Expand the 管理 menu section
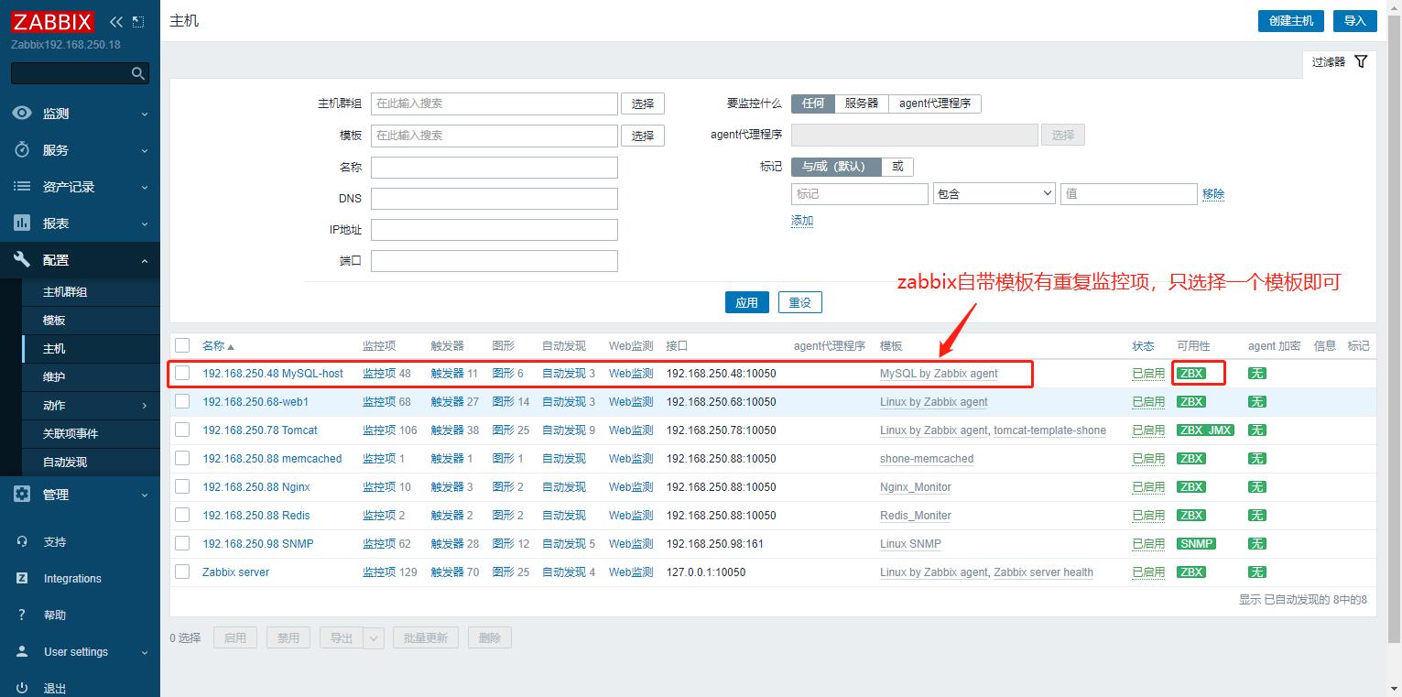The image size is (1402, 697). tap(145, 495)
